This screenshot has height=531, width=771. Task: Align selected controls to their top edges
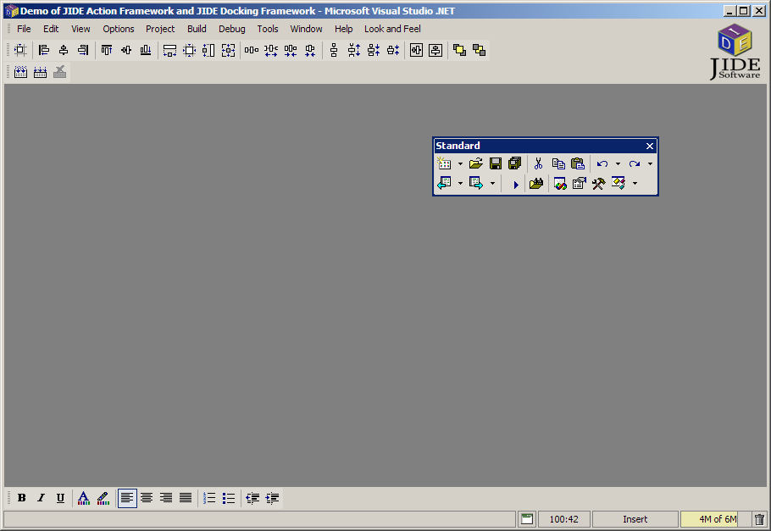(x=106, y=50)
